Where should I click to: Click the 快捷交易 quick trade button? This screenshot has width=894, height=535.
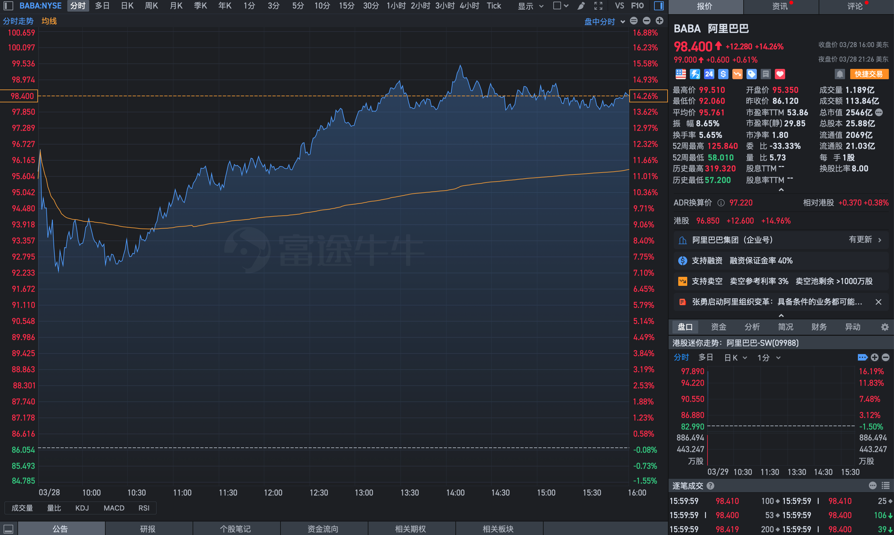coord(868,74)
